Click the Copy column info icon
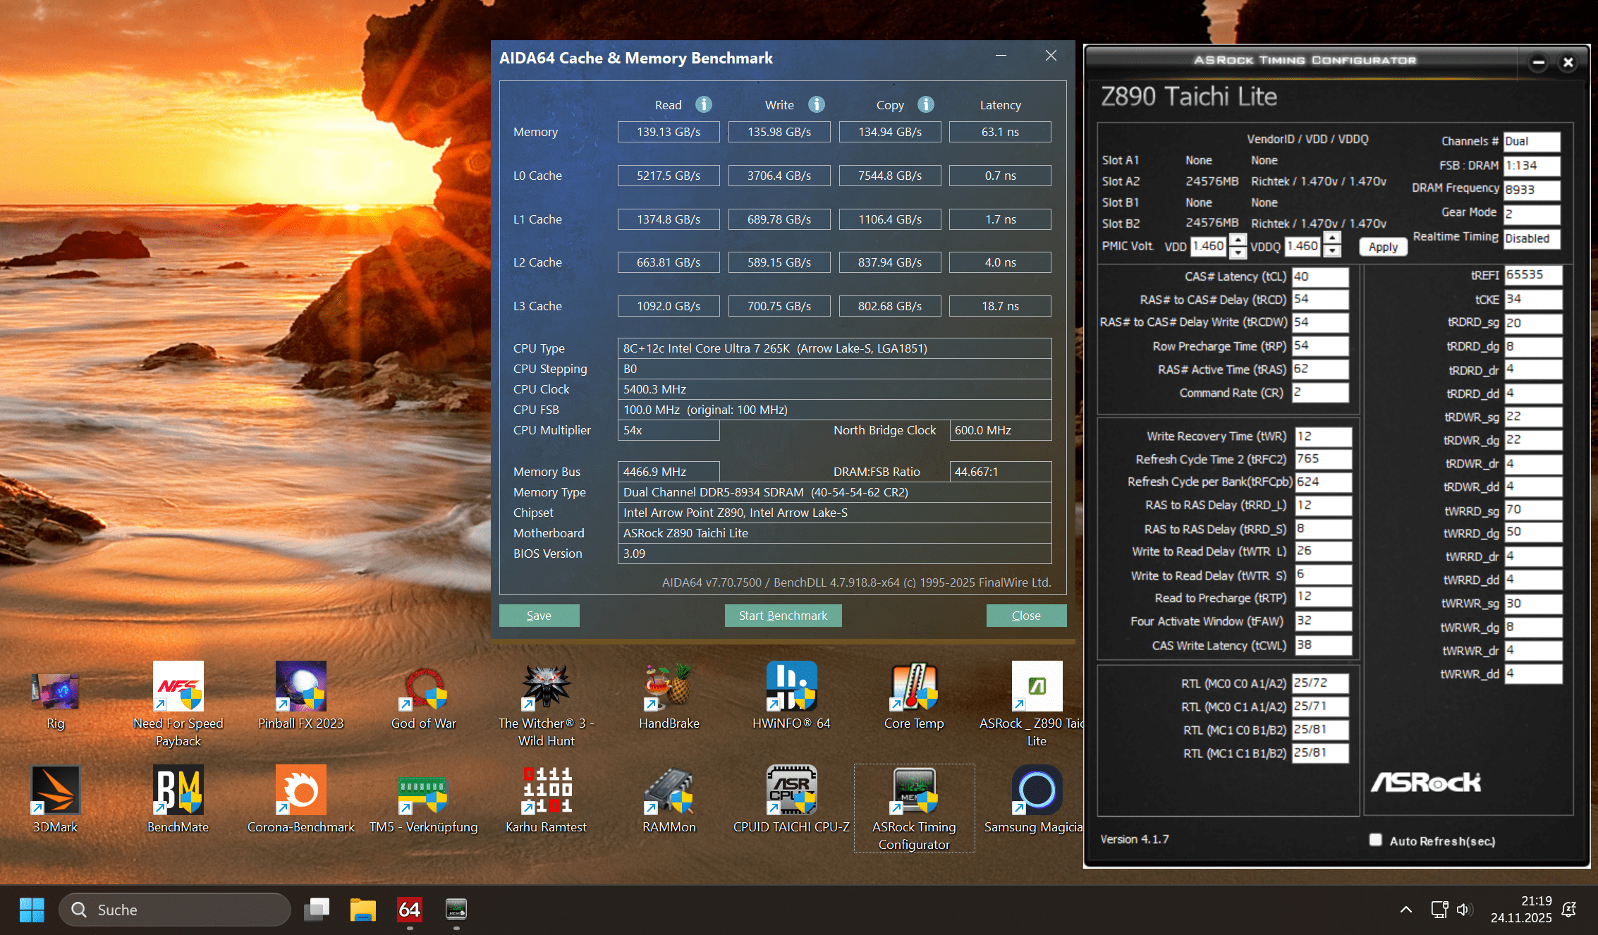The image size is (1598, 935). click(925, 104)
